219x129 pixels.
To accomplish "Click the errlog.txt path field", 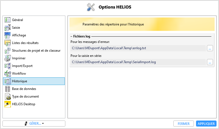I will [138, 48].
